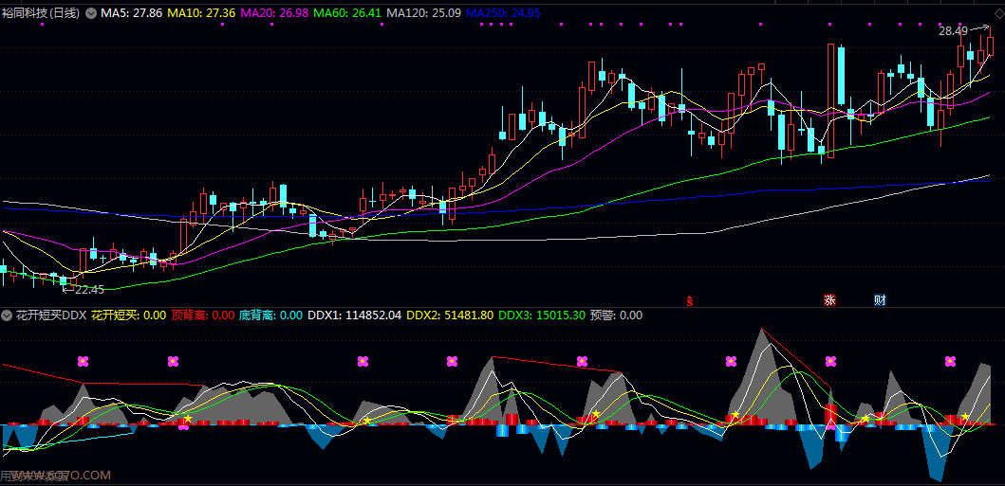The height and width of the screenshot is (486, 1005).
Task: Click the 裕同科技(日线) chart title
Action: (42, 13)
